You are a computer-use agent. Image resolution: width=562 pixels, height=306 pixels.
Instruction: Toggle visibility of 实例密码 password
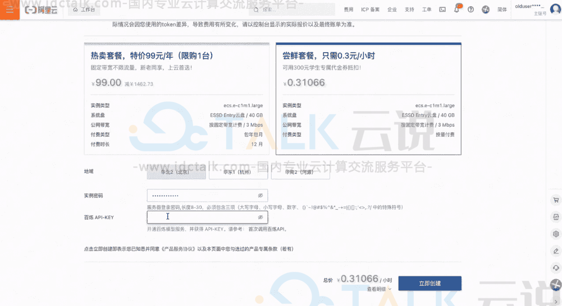pos(261,196)
